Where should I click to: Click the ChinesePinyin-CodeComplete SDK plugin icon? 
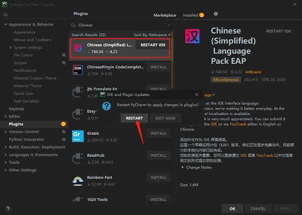78,70
